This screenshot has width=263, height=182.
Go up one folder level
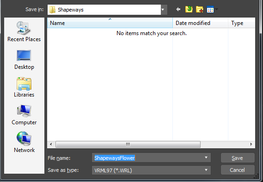coord(189,9)
